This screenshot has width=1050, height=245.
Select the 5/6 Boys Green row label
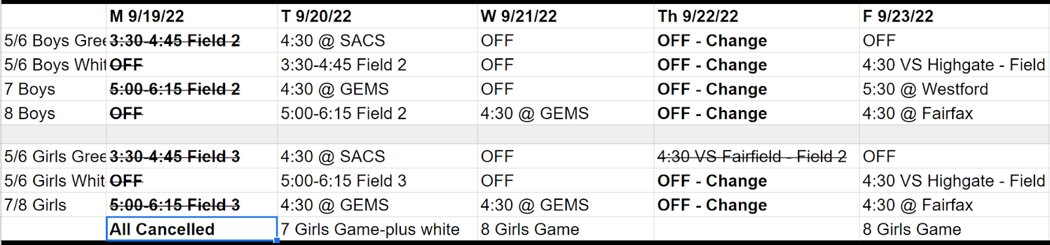(x=54, y=41)
